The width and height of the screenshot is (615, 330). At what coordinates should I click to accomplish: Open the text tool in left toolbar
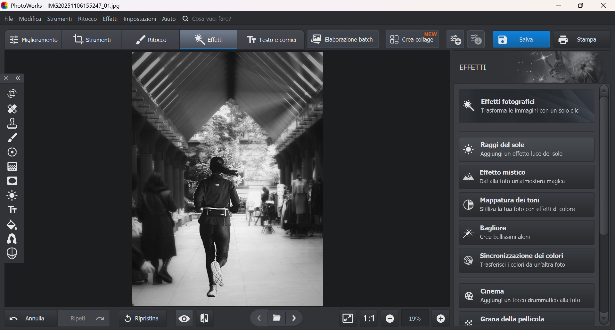(12, 210)
